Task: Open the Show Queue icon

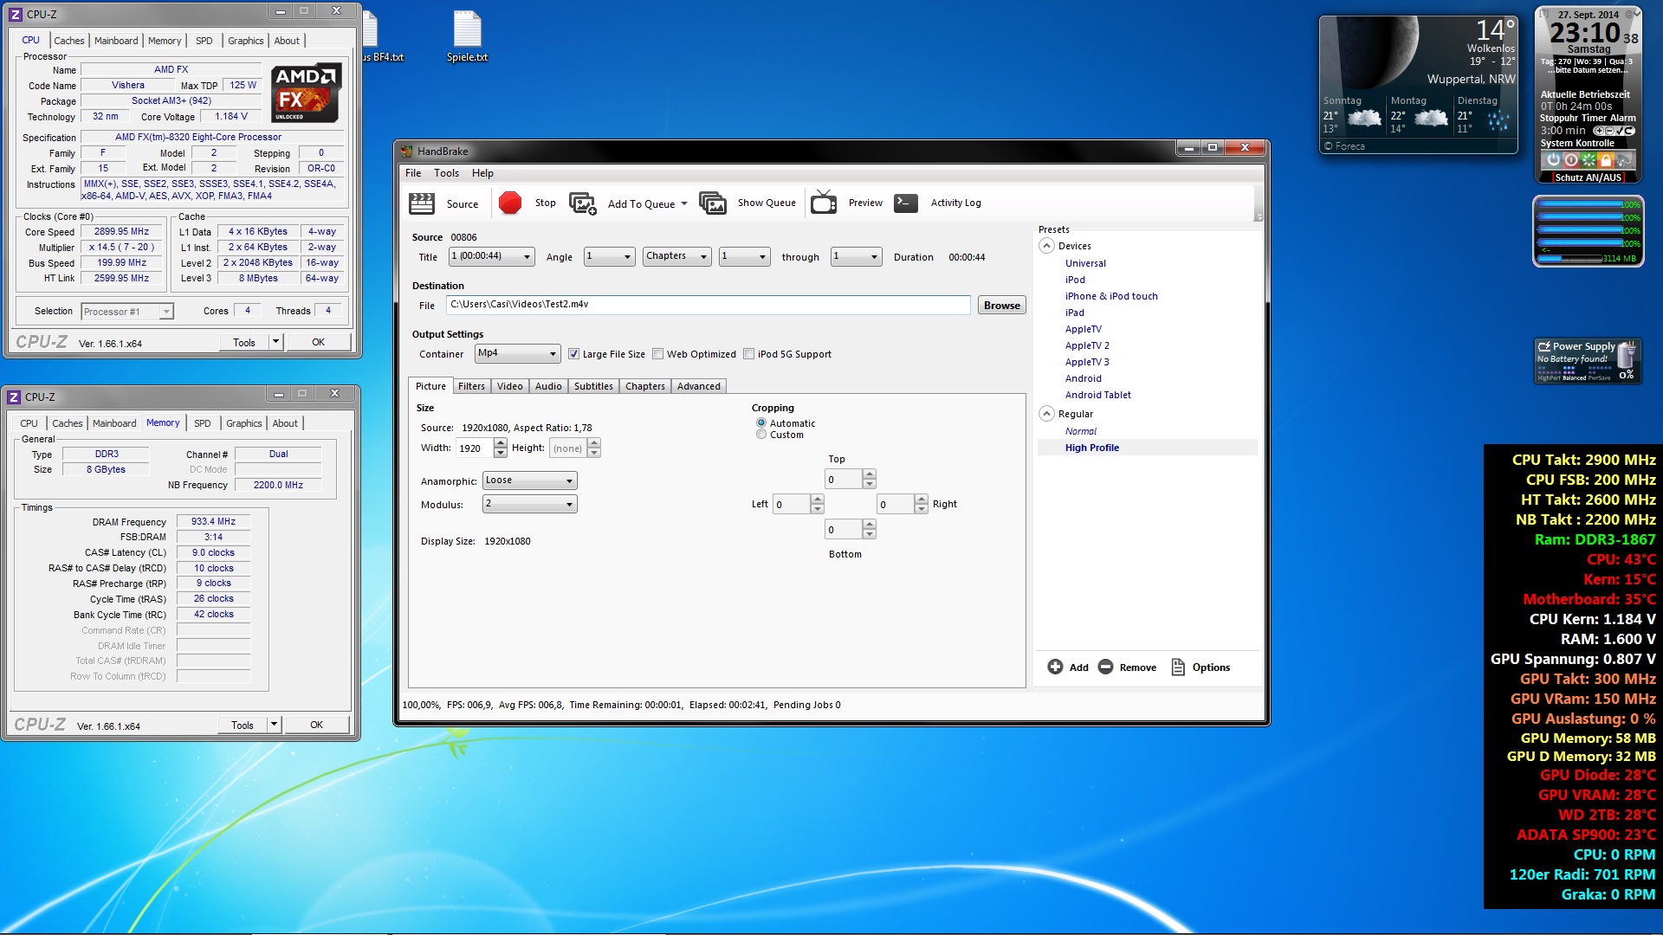Action: pyautogui.click(x=712, y=203)
